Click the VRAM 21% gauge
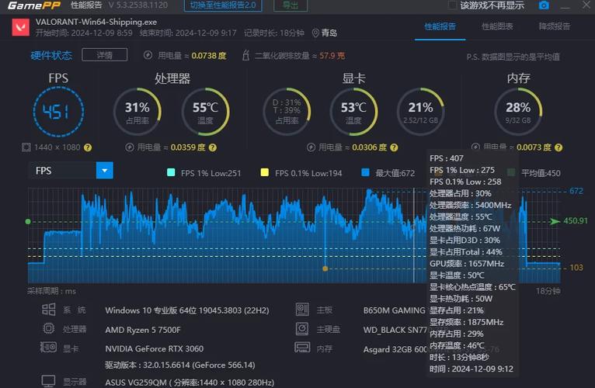This screenshot has width=595, height=388. click(420, 112)
